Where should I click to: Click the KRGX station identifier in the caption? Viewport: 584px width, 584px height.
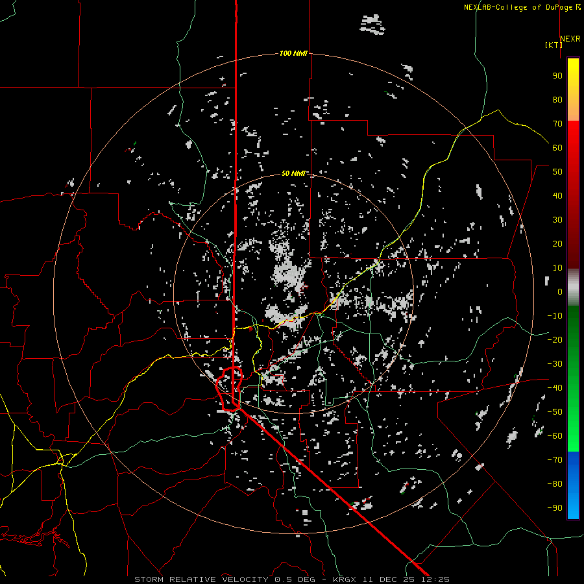345,579
